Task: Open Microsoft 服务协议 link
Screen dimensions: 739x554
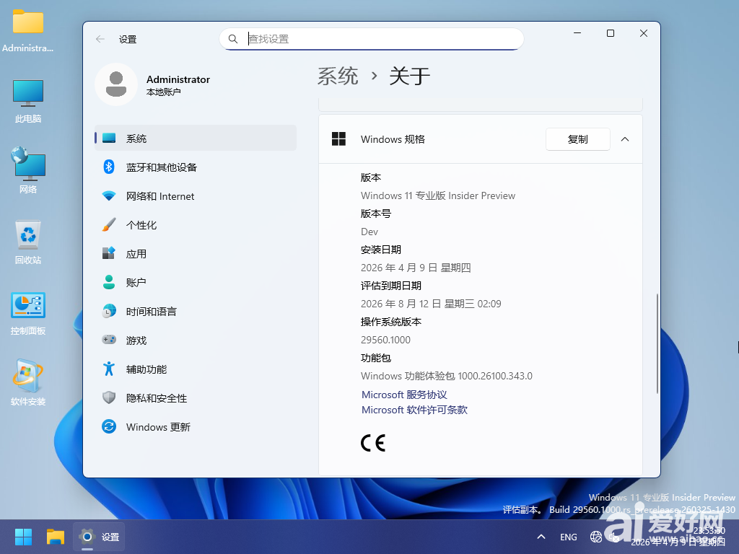Action: pos(404,395)
